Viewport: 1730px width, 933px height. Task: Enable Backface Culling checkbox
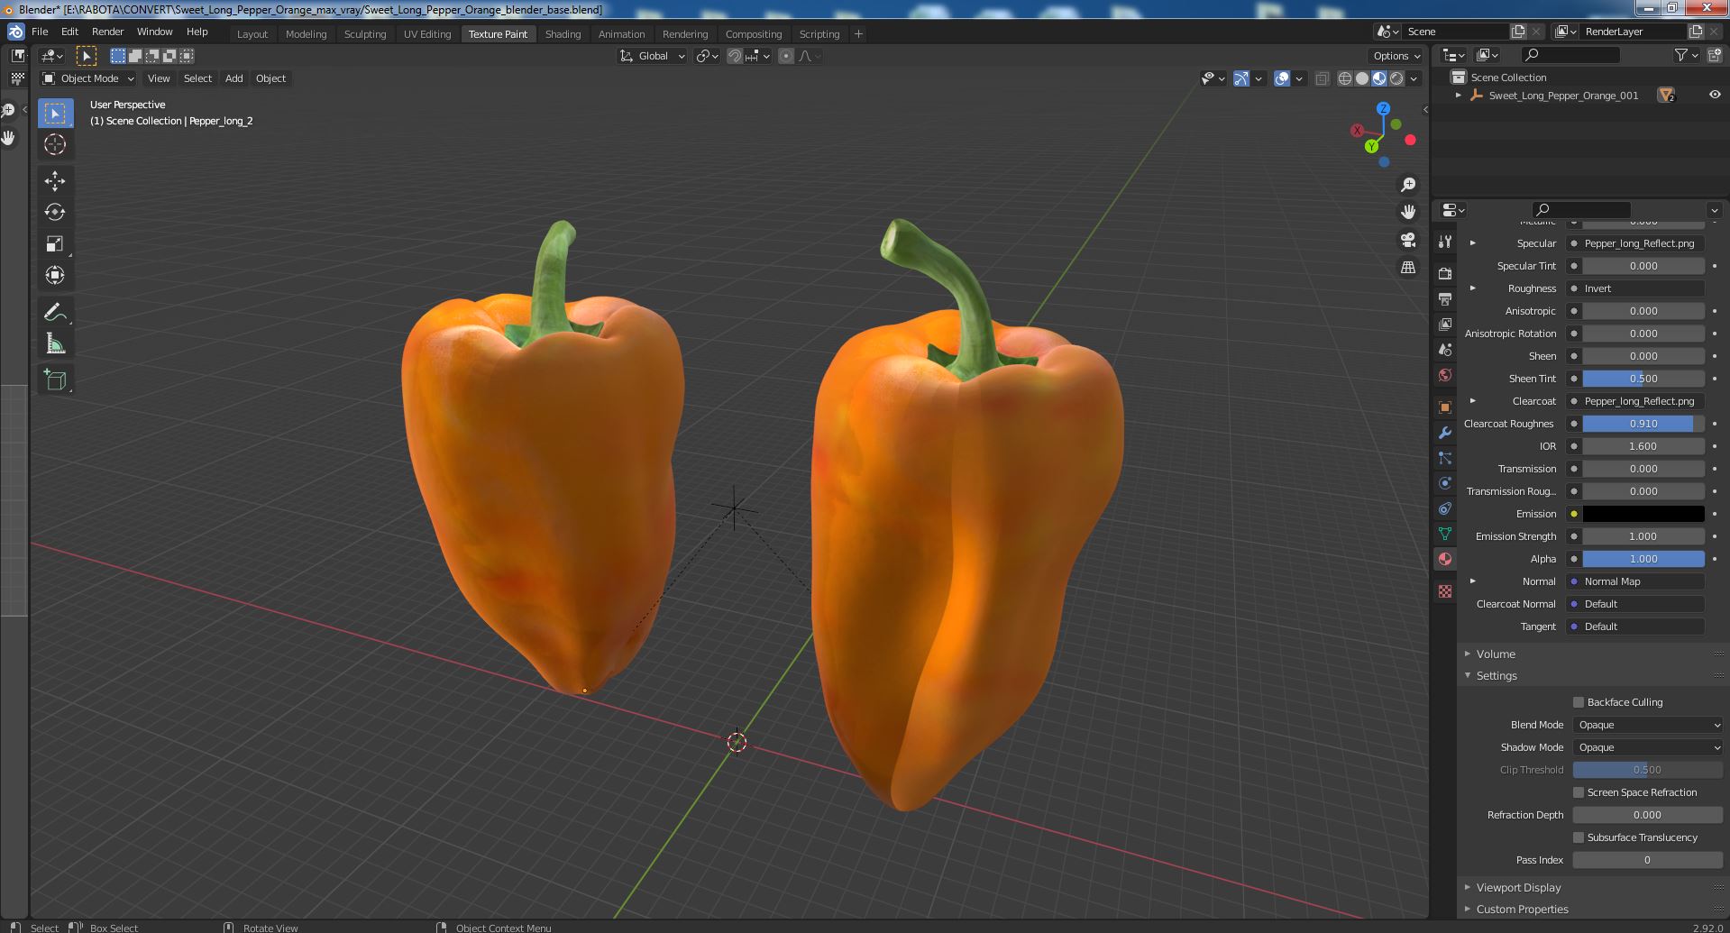[x=1579, y=702]
